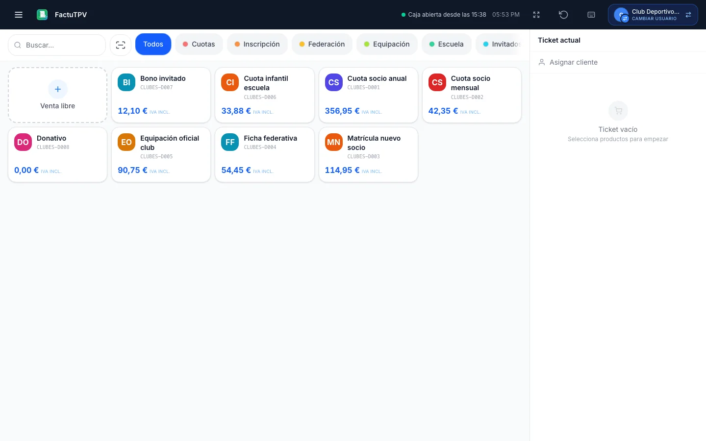
Task: Open the hamburger menu
Action: 19,15
